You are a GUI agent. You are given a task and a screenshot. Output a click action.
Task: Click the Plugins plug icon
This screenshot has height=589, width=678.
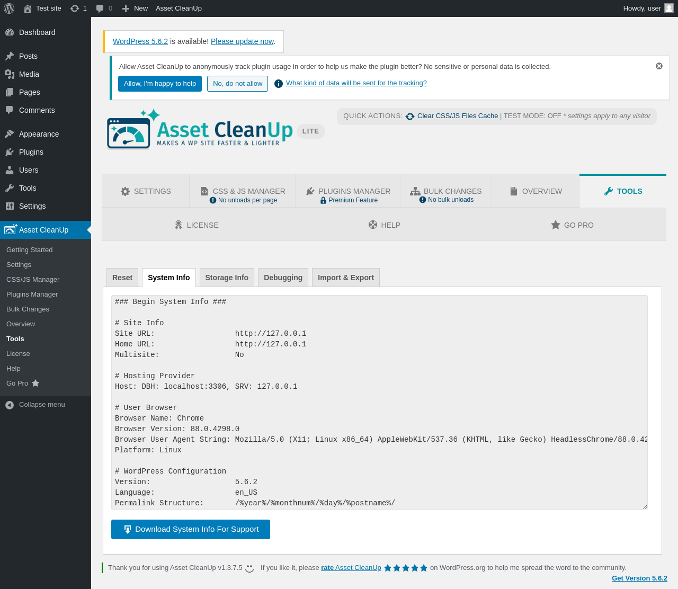tap(10, 152)
